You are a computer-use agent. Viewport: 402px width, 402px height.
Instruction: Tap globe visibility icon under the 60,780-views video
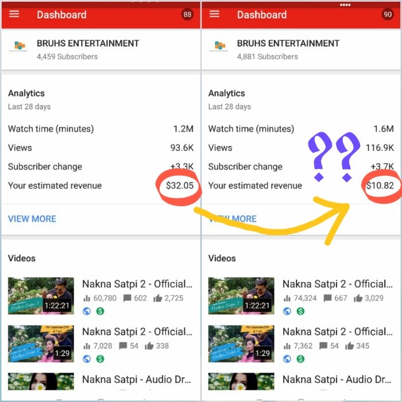coord(87,311)
